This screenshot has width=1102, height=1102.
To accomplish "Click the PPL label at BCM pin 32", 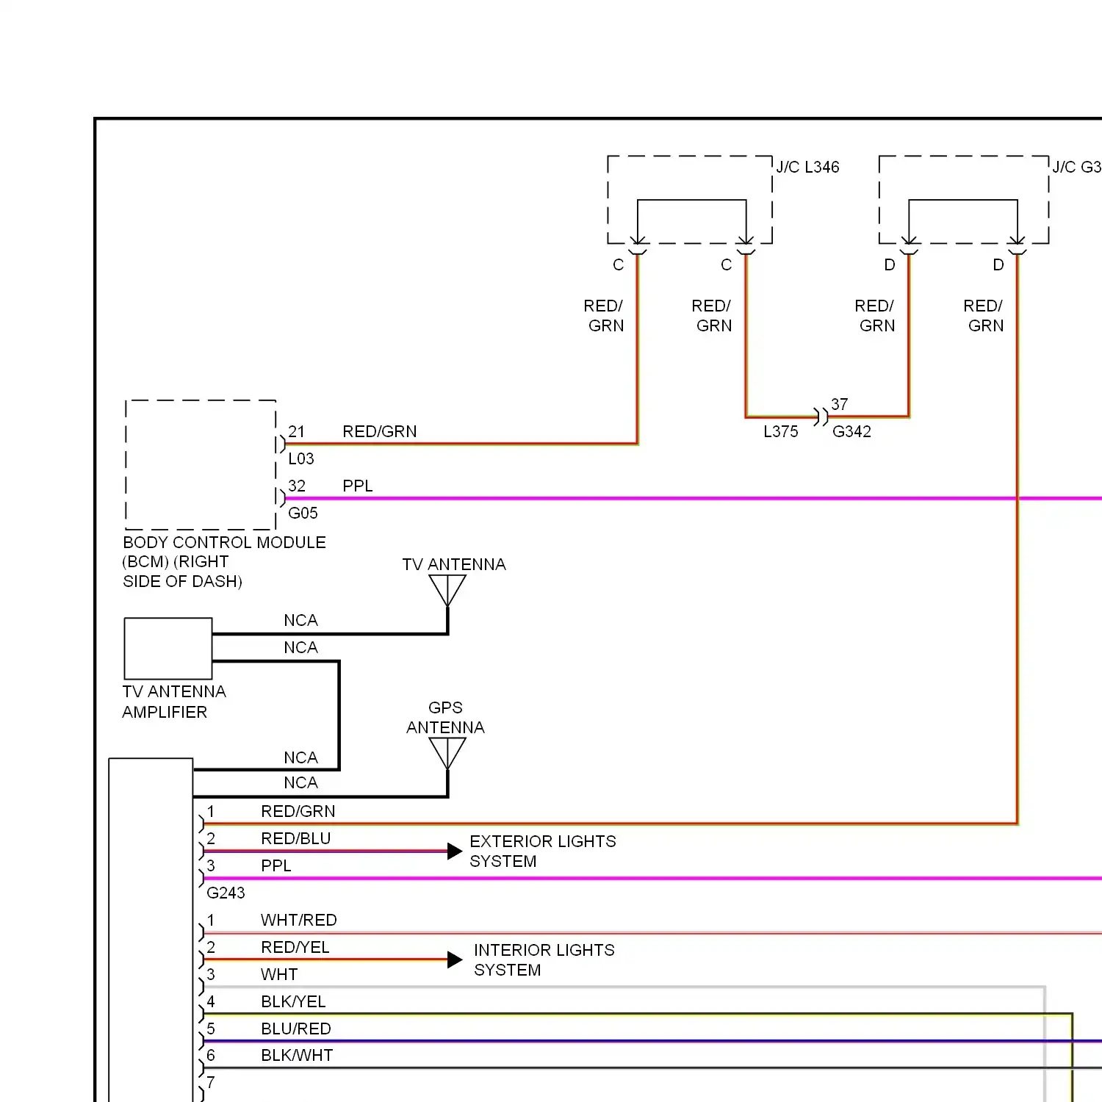I will [358, 486].
